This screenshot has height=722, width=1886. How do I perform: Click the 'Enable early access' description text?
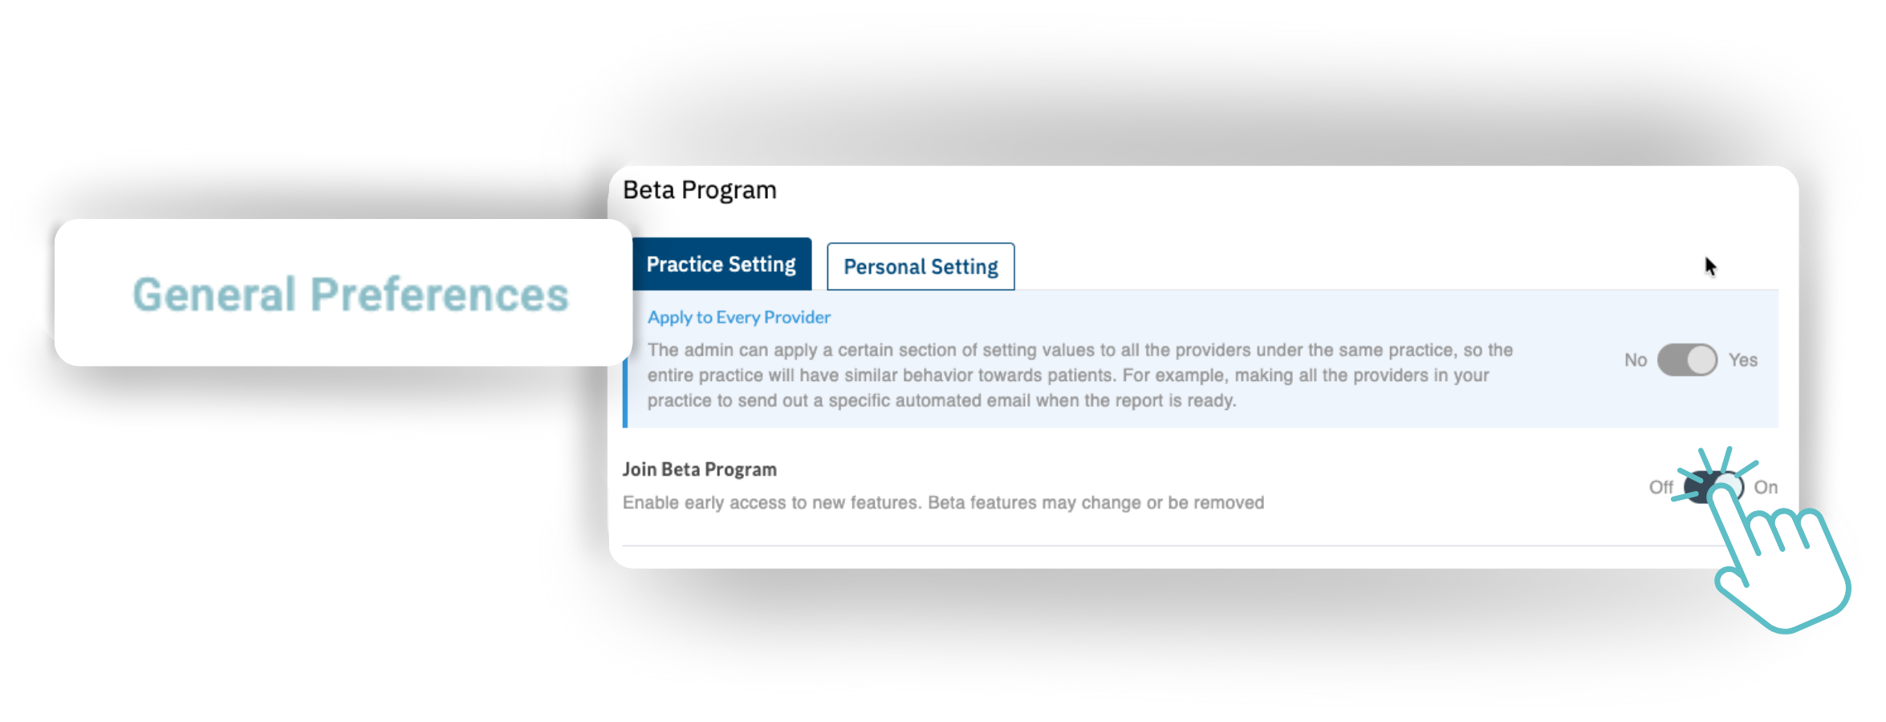tap(943, 503)
